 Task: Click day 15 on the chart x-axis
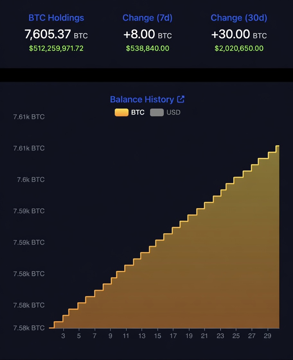click(157, 336)
